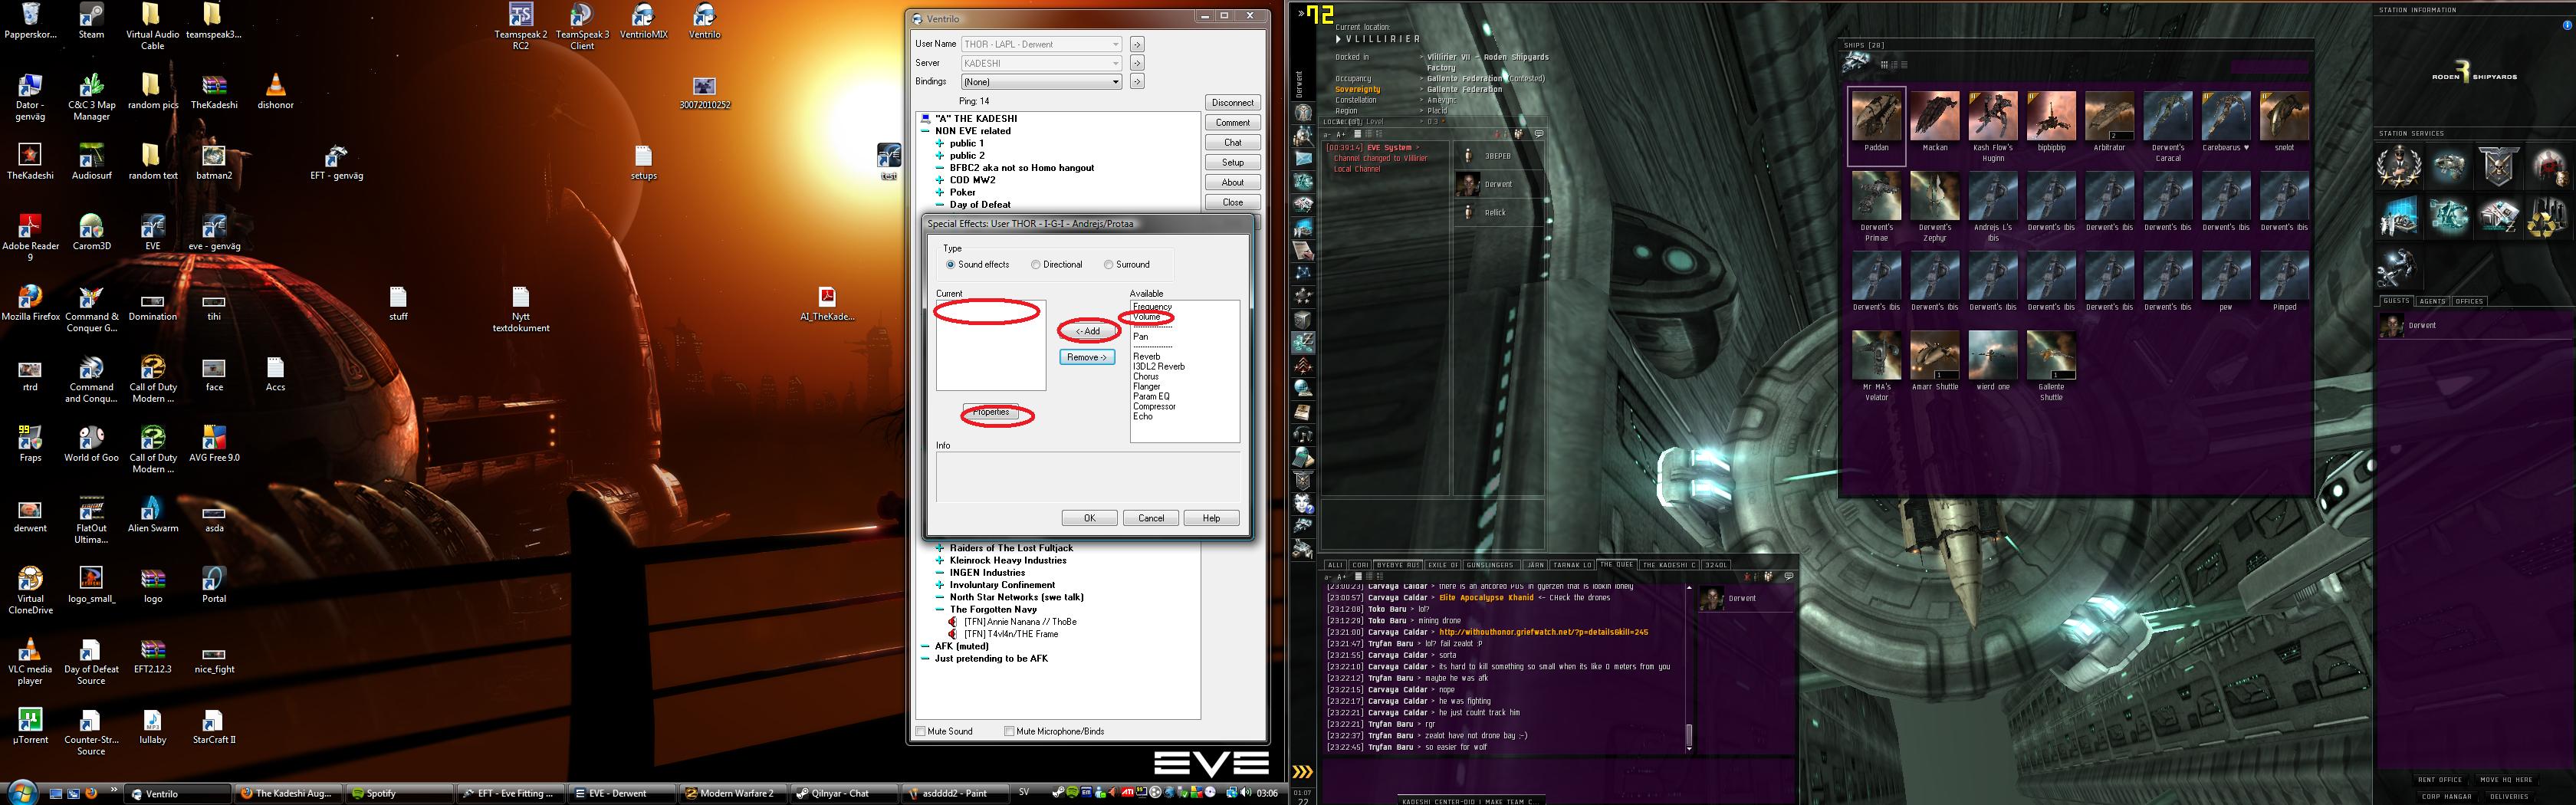Toggle the Mute Microphone/Binds checkbox

[1009, 731]
